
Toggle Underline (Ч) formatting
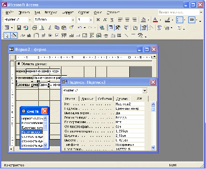112,20
